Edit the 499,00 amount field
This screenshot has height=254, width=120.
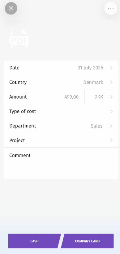(x=71, y=97)
